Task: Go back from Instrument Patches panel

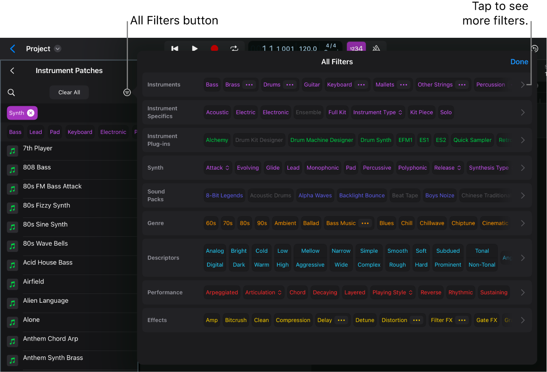Action: [13, 71]
